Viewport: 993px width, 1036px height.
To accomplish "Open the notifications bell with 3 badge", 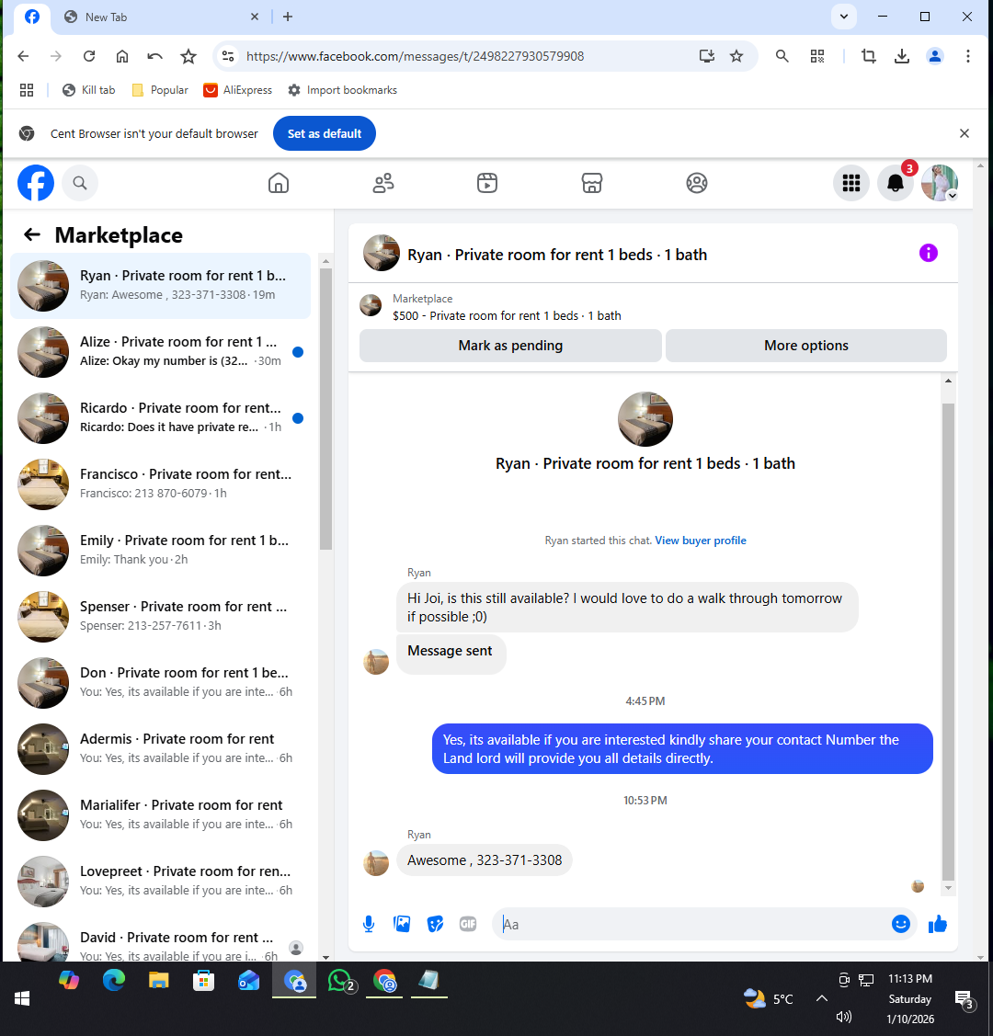I will [x=896, y=183].
